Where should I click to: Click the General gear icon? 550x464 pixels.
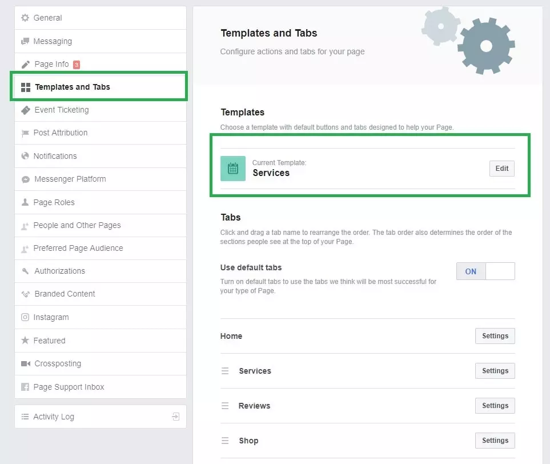click(25, 18)
